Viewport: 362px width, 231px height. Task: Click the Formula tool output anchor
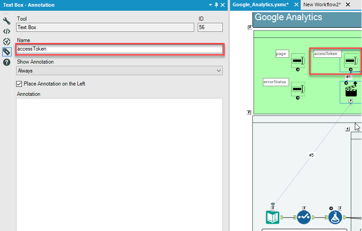345,218
